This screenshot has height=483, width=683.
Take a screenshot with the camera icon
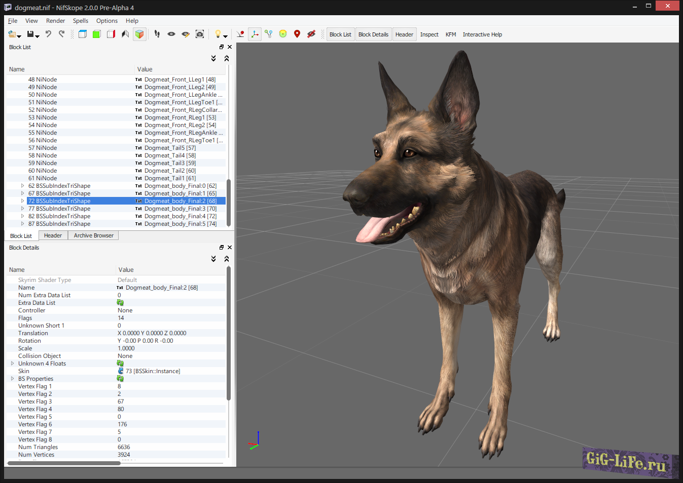(200, 33)
